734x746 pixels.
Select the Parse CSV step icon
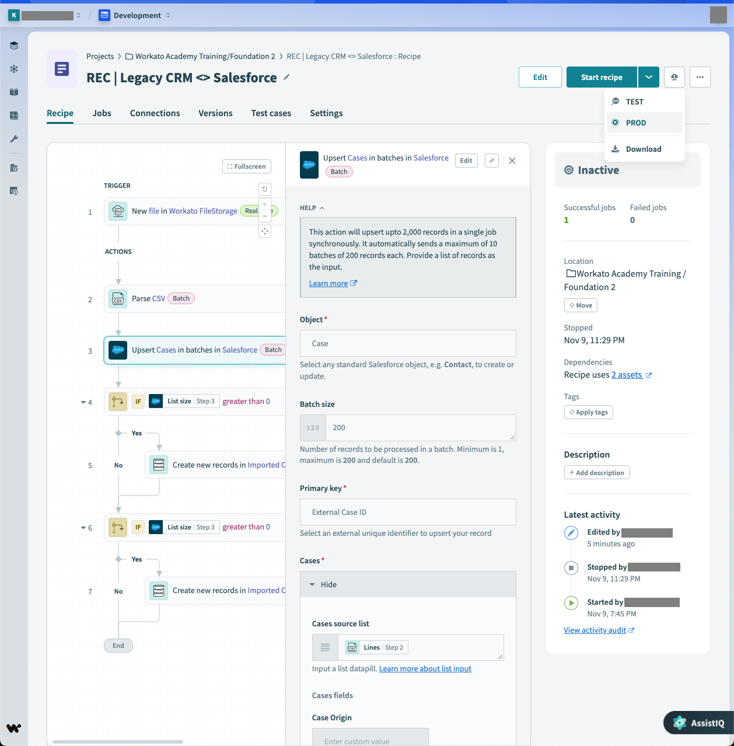click(118, 298)
